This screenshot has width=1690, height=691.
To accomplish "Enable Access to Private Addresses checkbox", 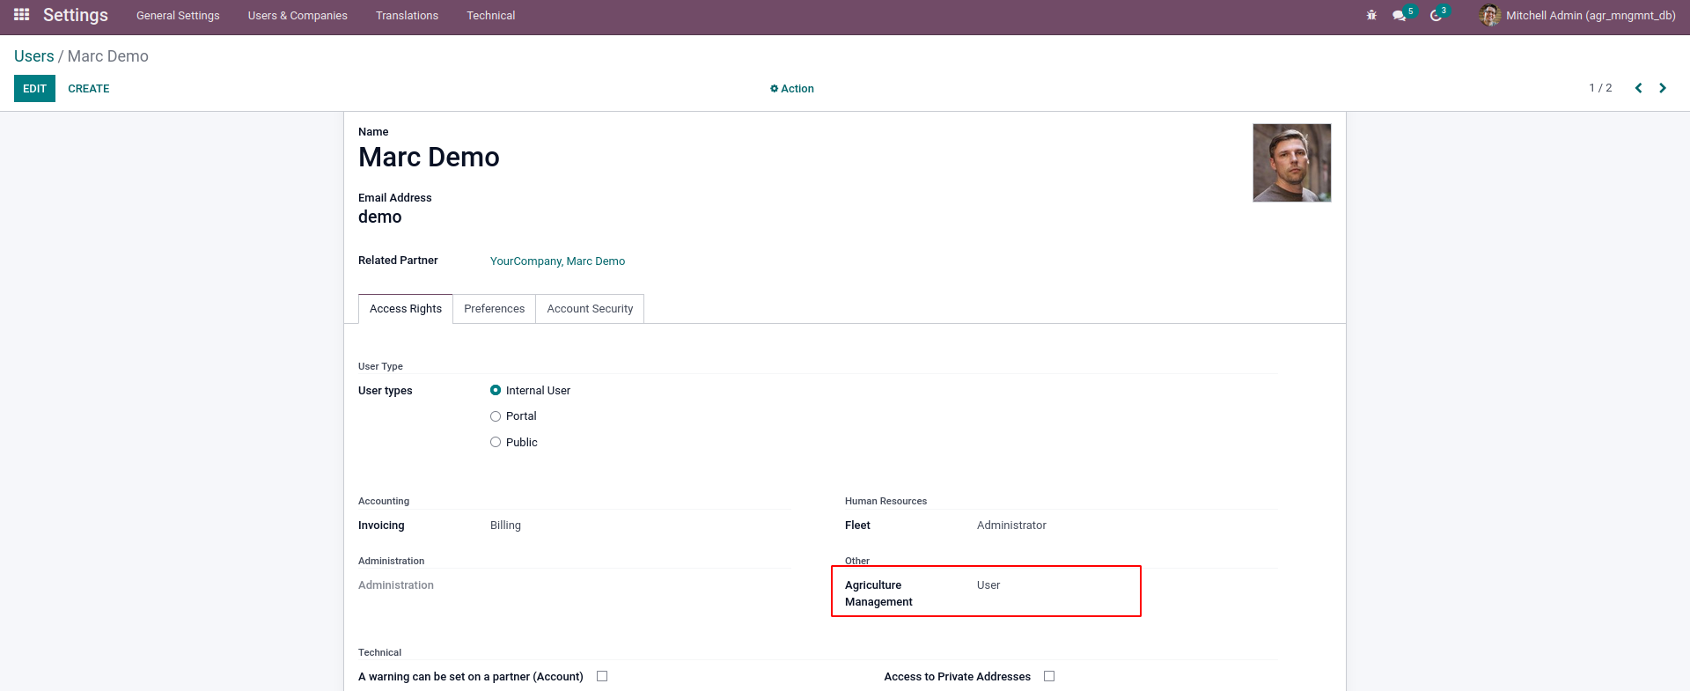I will [1049, 676].
